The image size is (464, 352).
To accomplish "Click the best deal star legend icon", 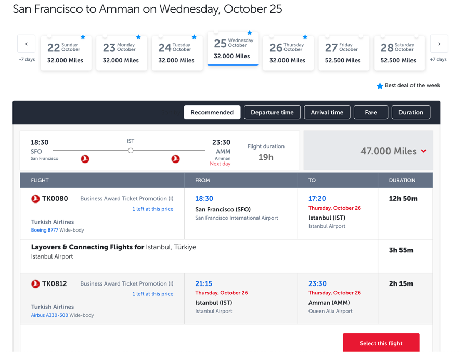I will click(x=380, y=86).
